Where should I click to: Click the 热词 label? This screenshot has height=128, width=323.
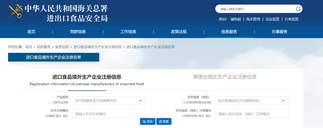(223, 19)
